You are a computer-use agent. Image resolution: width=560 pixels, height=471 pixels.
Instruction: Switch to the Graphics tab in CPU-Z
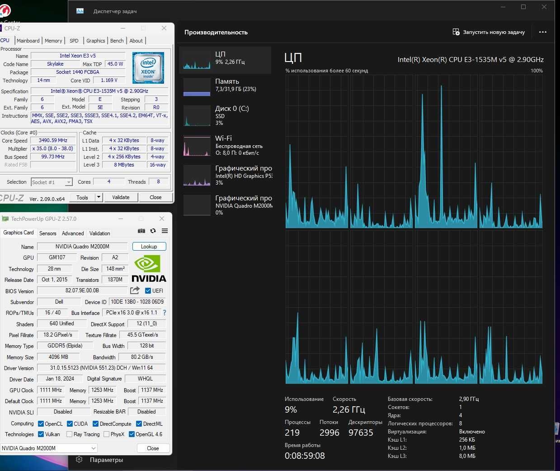(96, 41)
